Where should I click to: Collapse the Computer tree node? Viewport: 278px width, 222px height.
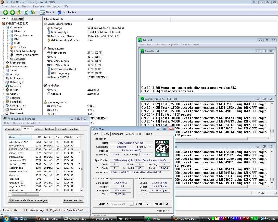pyautogui.click(x=4, y=28)
